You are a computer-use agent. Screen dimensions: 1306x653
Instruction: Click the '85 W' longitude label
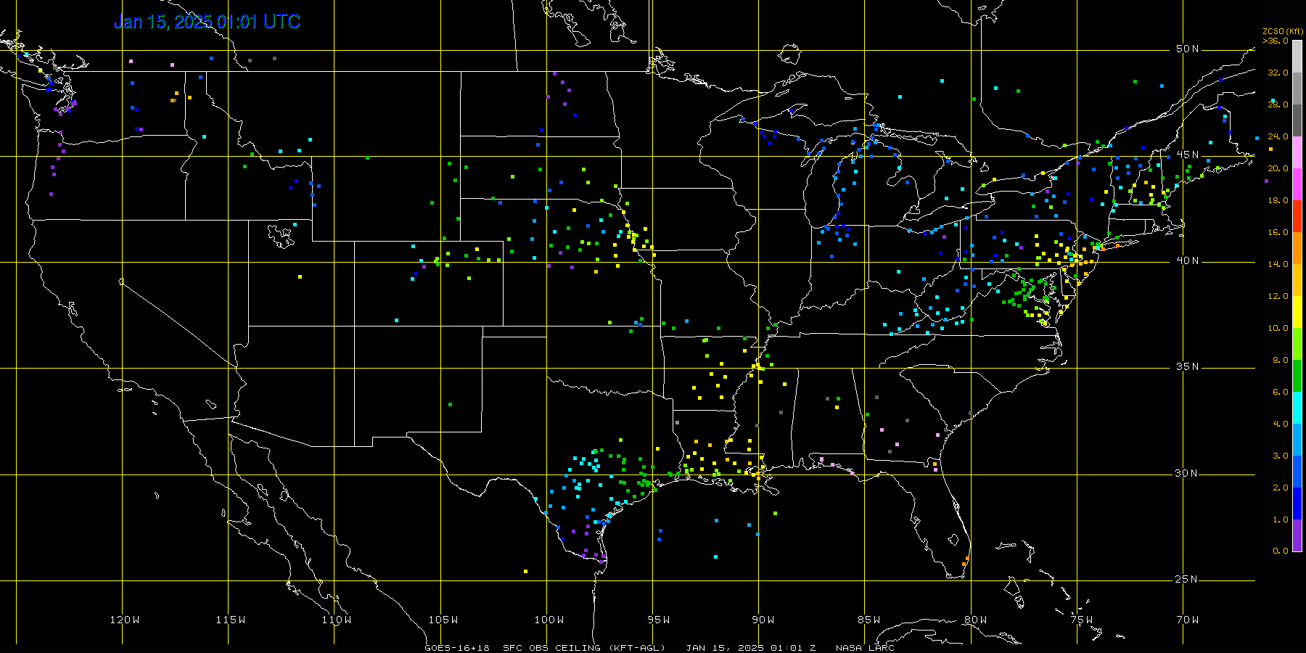coord(869,620)
